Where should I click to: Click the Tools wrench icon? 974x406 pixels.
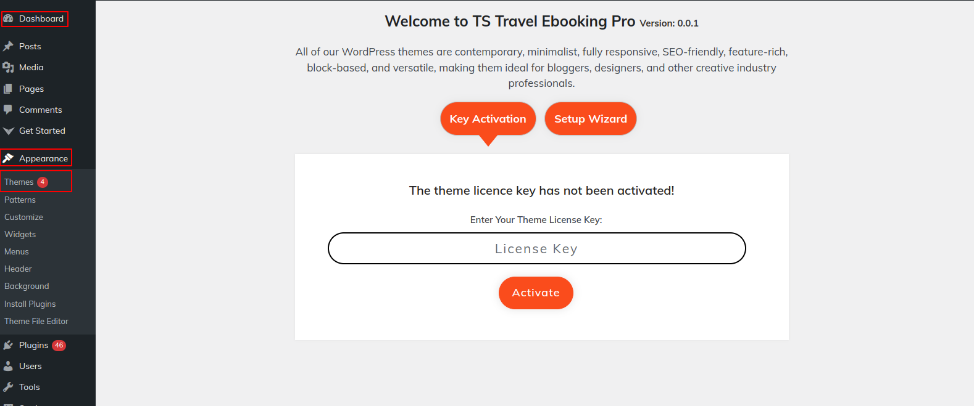(x=8, y=387)
